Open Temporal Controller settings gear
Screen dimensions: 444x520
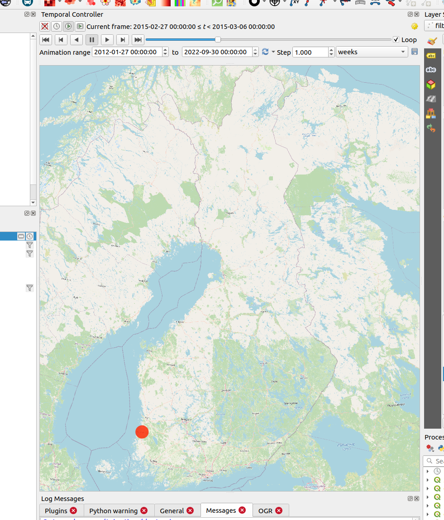(415, 26)
